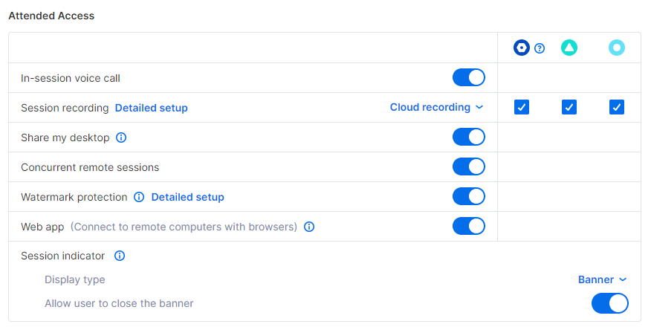Click the light blue circle product icon
Screen dimensions: 651x330
617,48
